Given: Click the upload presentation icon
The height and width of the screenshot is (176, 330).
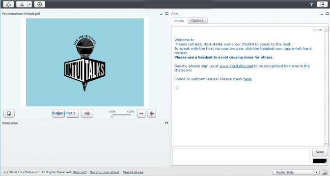Looking at the screenshot, I should (9, 113).
